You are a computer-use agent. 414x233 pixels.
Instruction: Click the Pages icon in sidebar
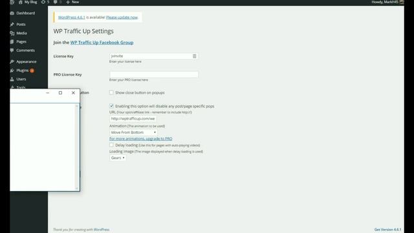pyautogui.click(x=12, y=41)
